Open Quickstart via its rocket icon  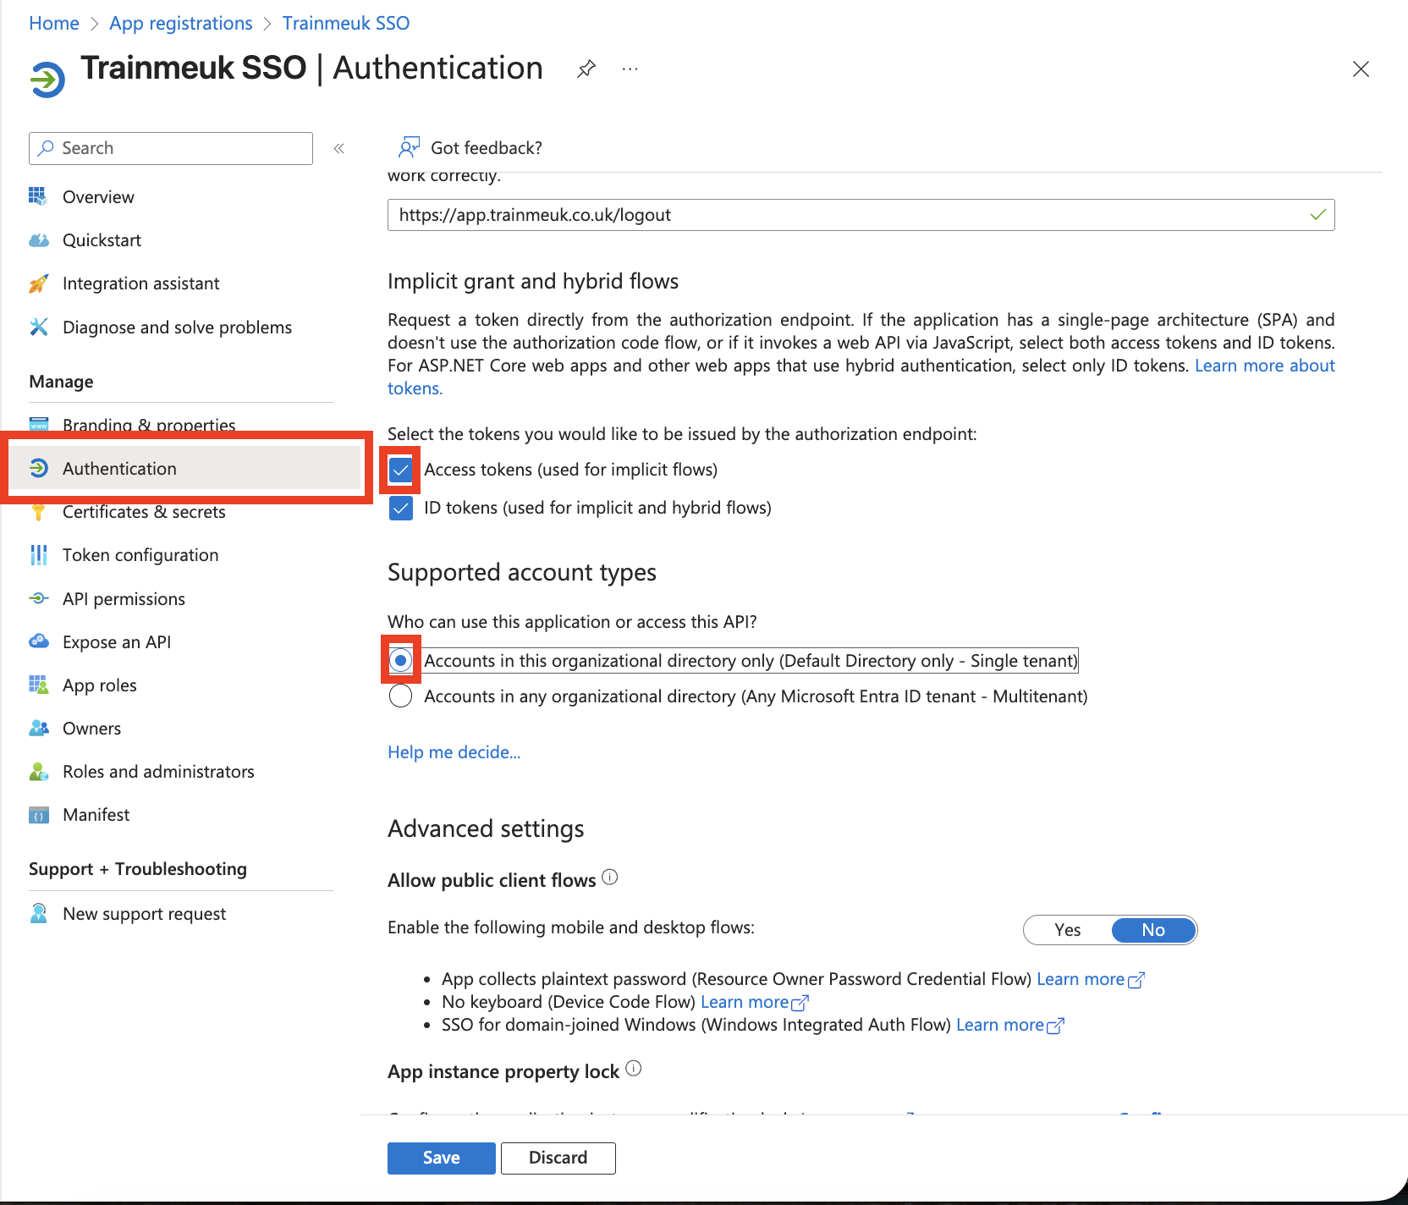point(39,240)
